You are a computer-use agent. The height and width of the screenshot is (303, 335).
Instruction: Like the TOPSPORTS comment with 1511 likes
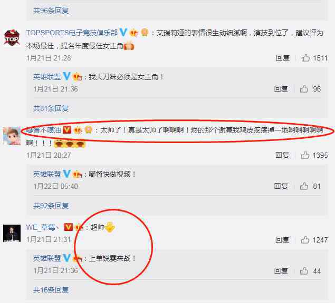(305, 58)
